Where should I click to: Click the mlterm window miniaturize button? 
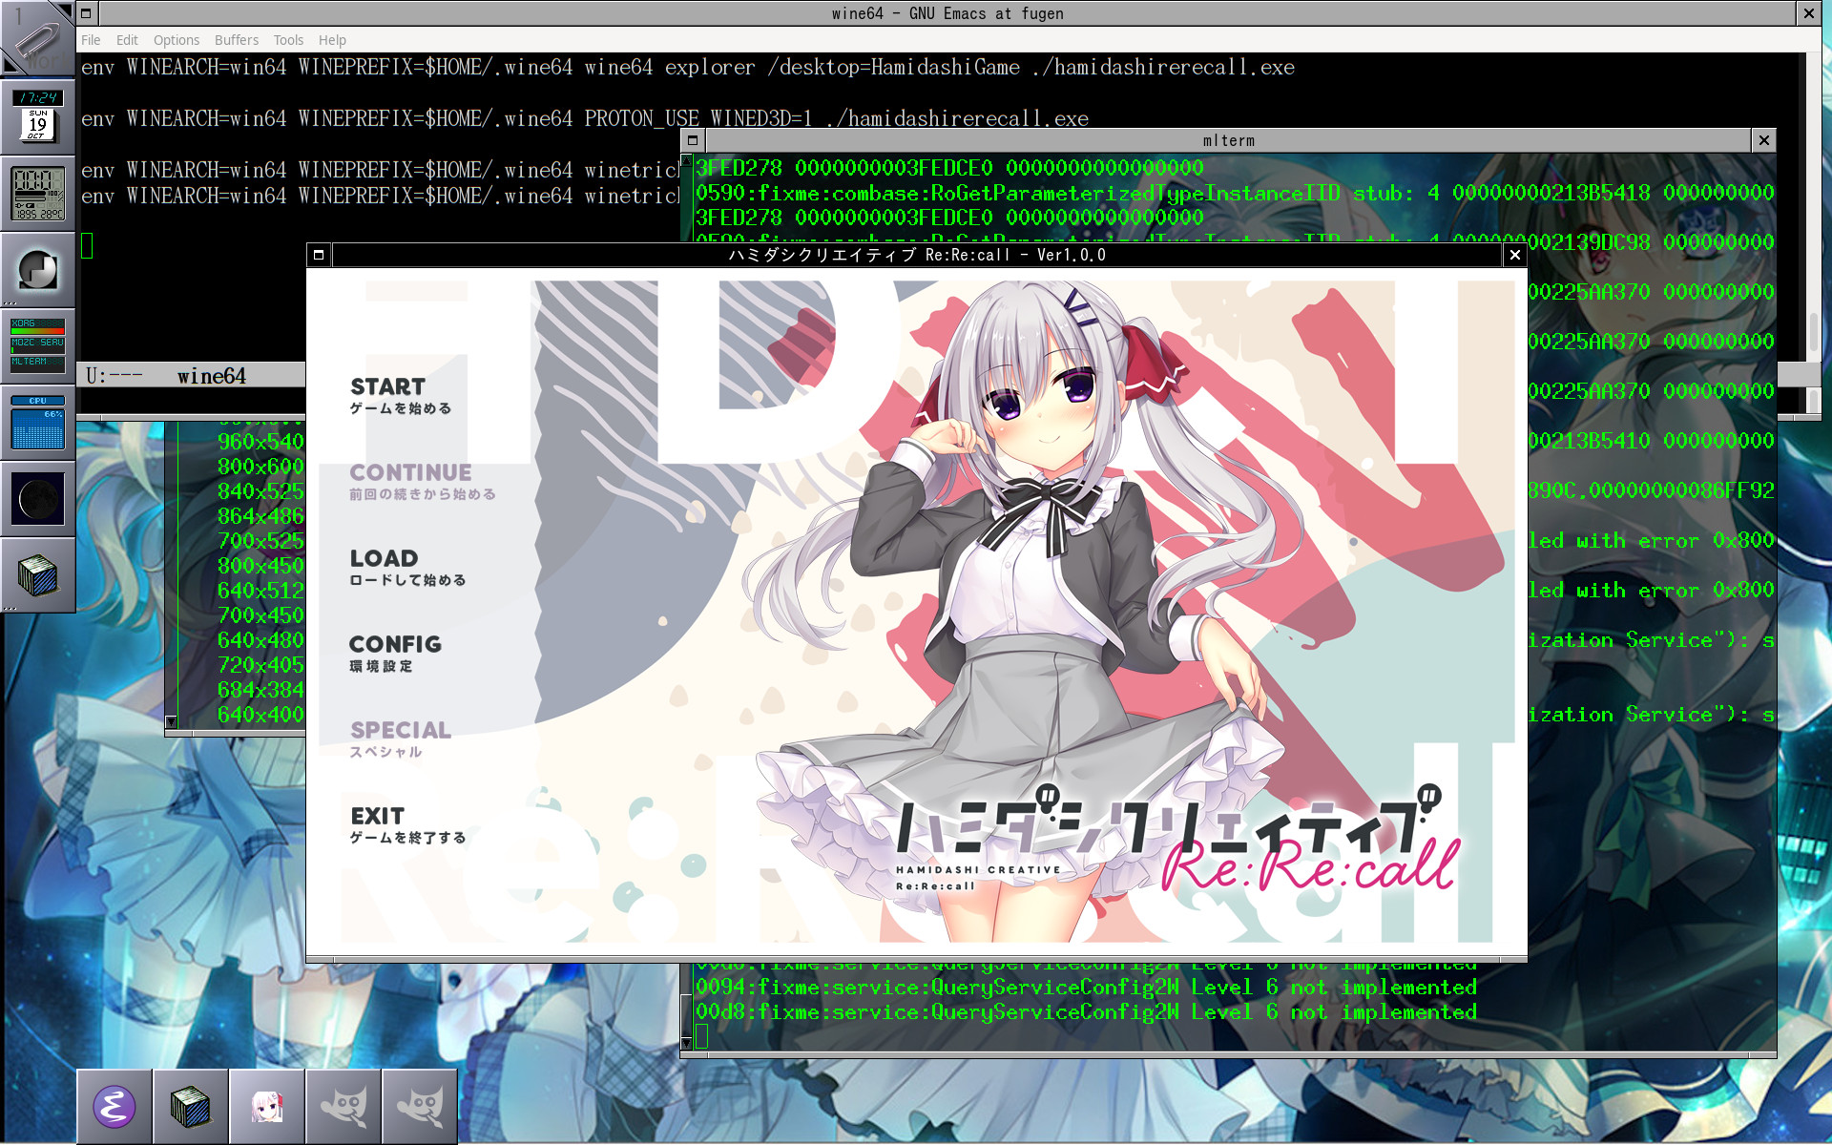click(x=693, y=140)
